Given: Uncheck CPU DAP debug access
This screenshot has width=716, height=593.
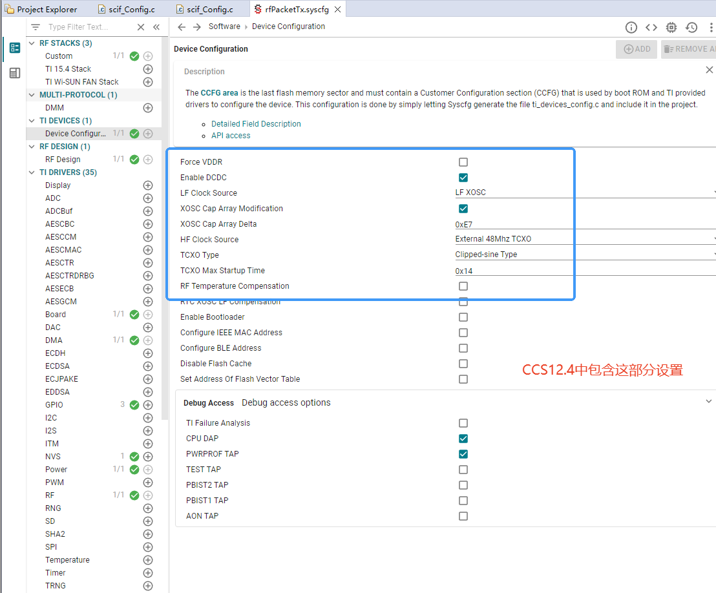Looking at the screenshot, I should (463, 439).
